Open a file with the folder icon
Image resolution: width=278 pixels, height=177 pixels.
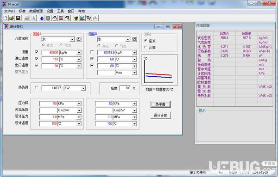[12, 18]
